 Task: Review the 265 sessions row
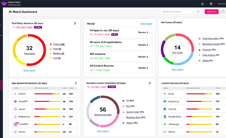[143, 57]
